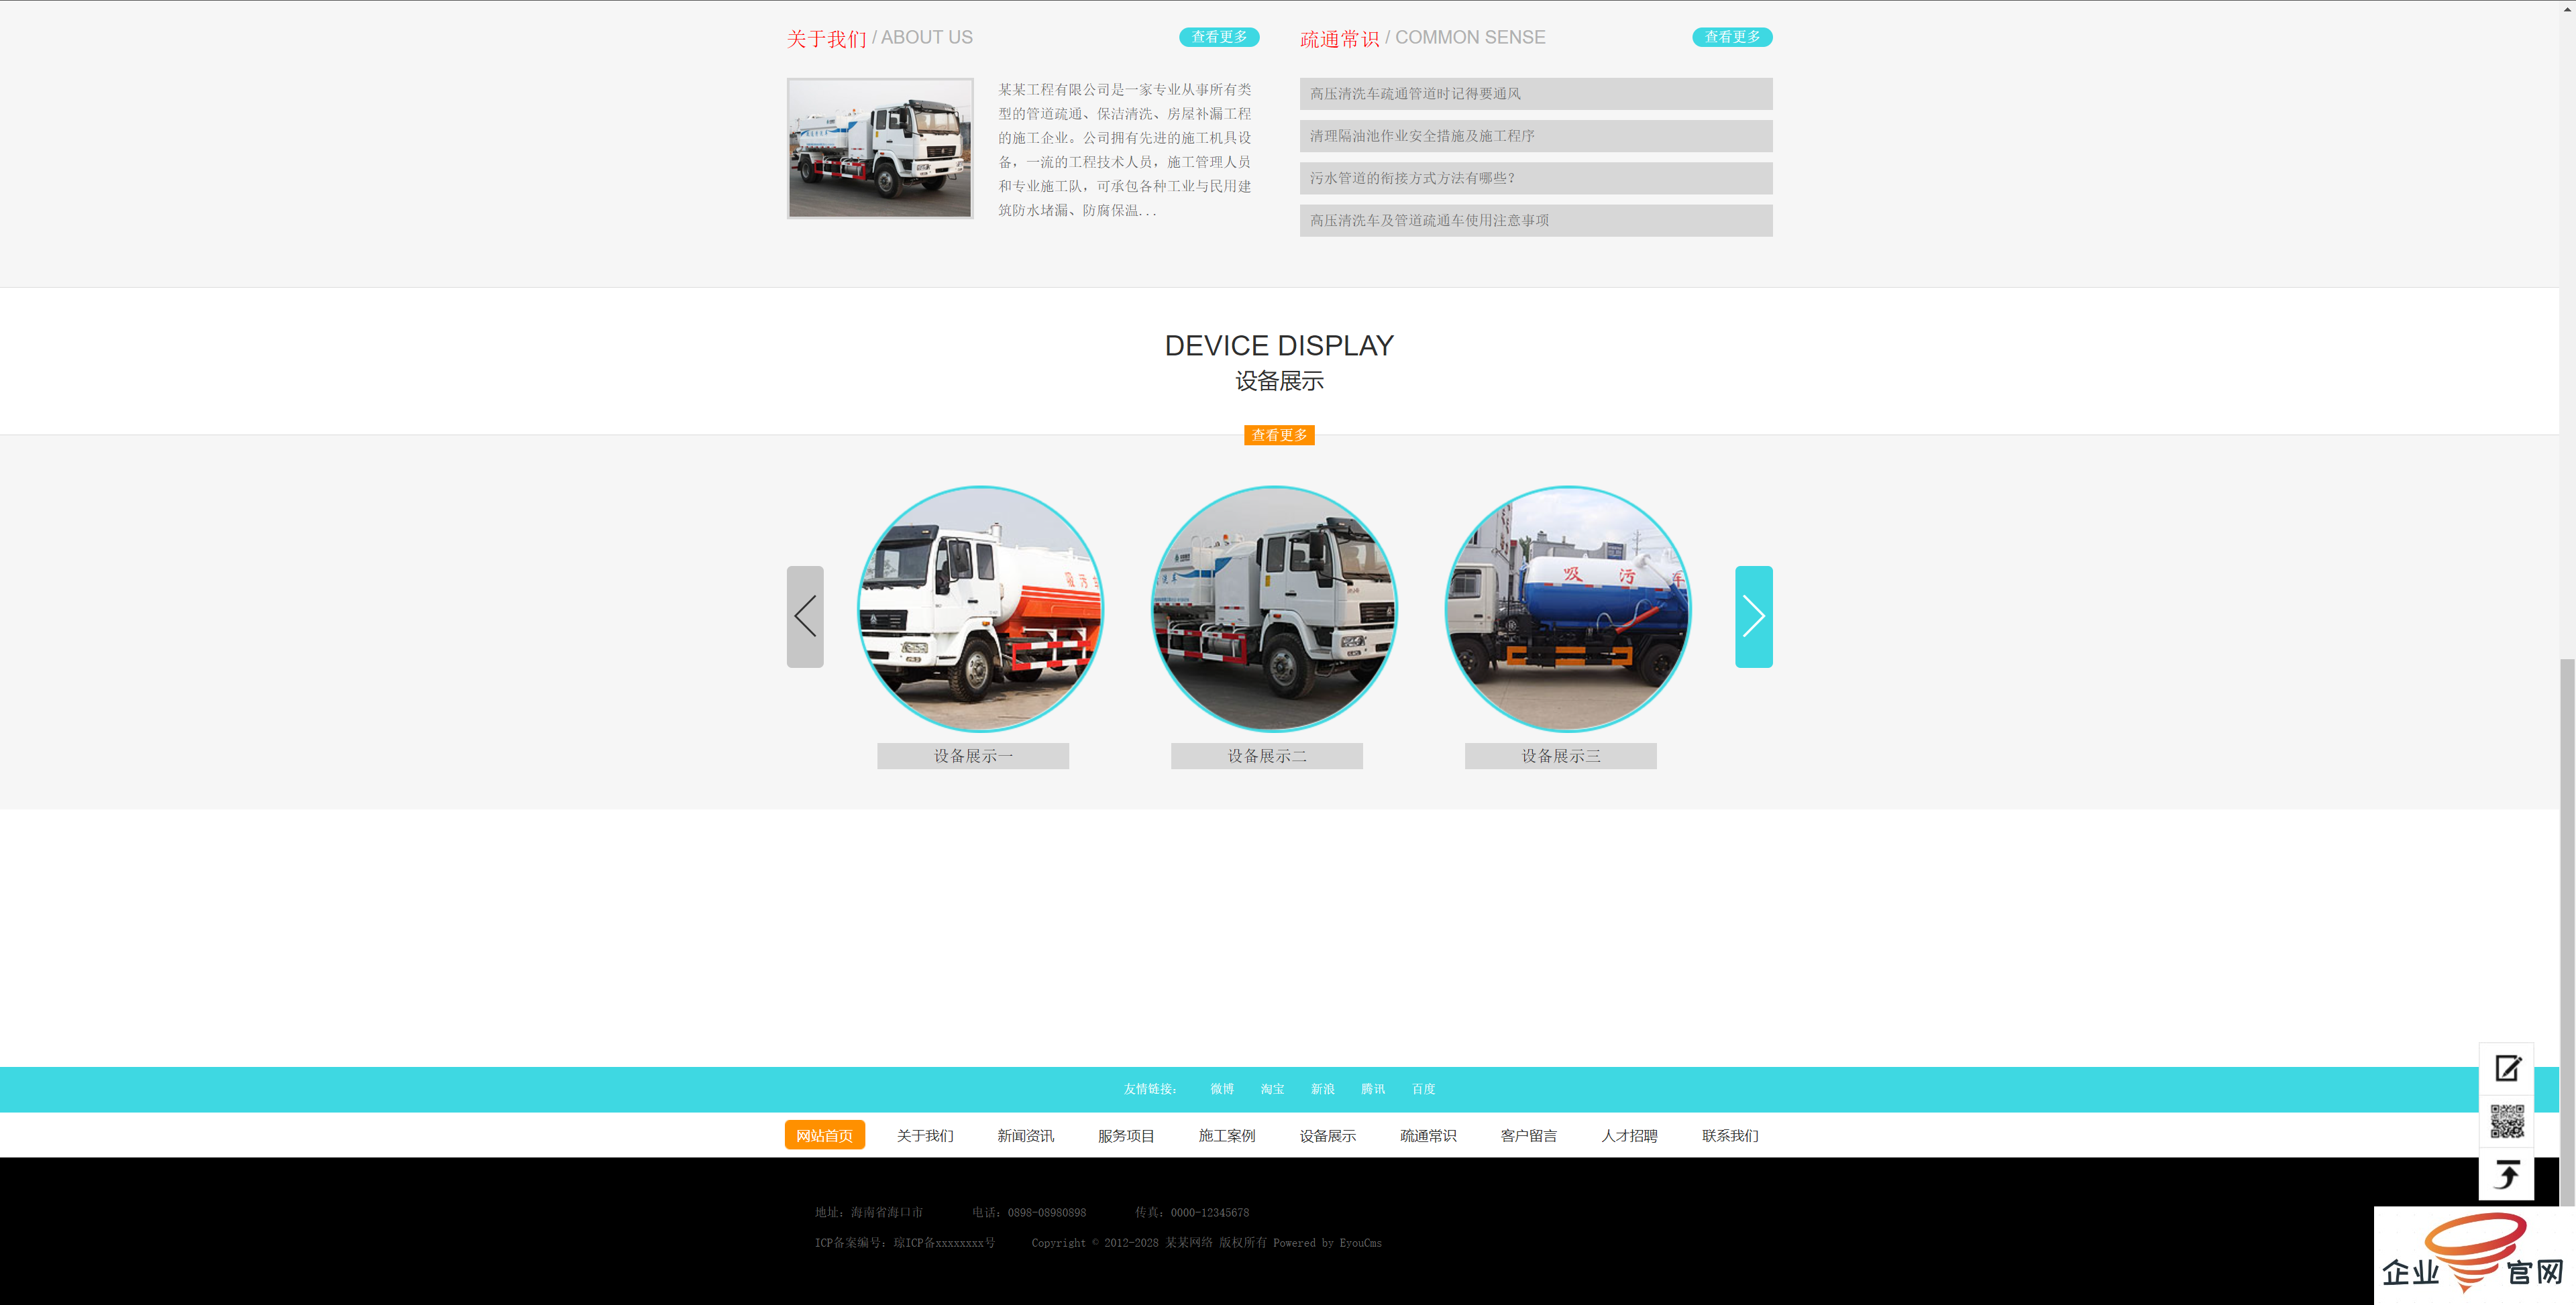Open article 高压清洗车及管道疏通车使用注意事项
Viewport: 2576px width, 1305px height.
point(1536,220)
